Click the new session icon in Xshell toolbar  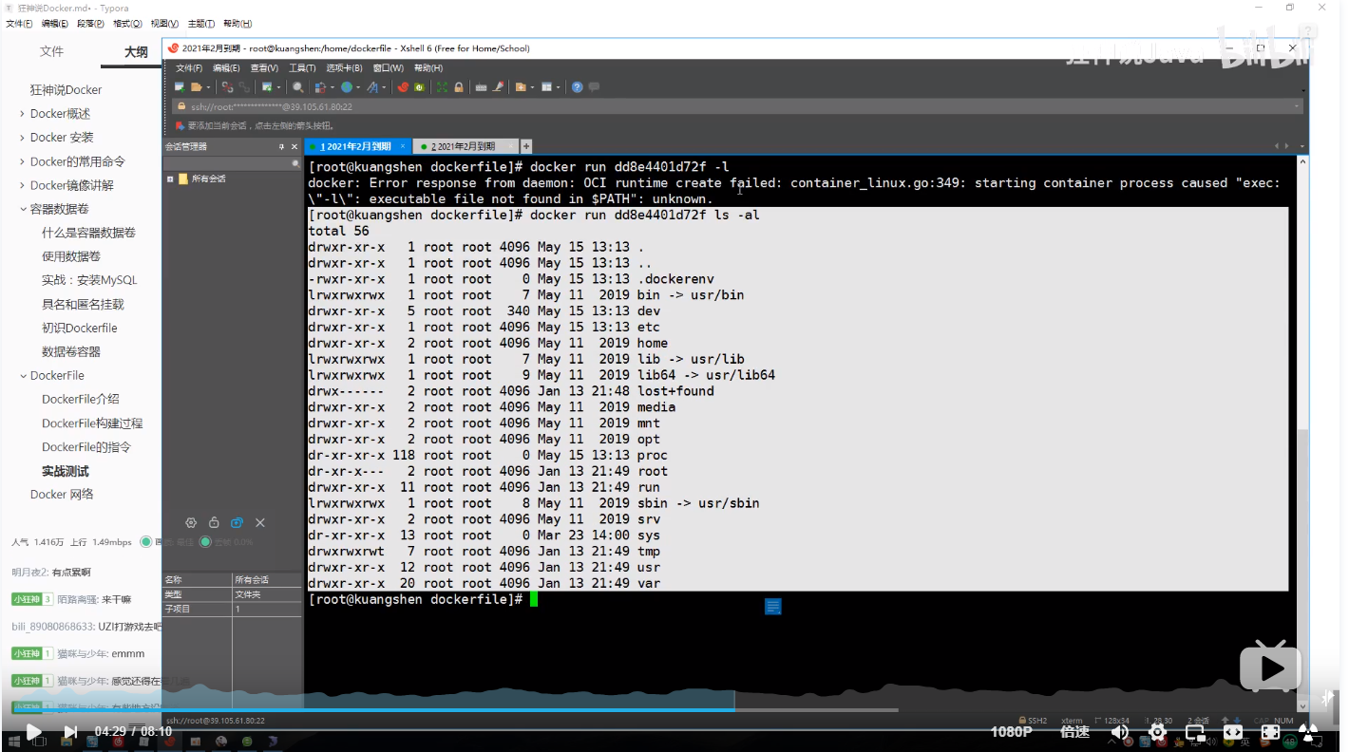pyautogui.click(x=180, y=86)
